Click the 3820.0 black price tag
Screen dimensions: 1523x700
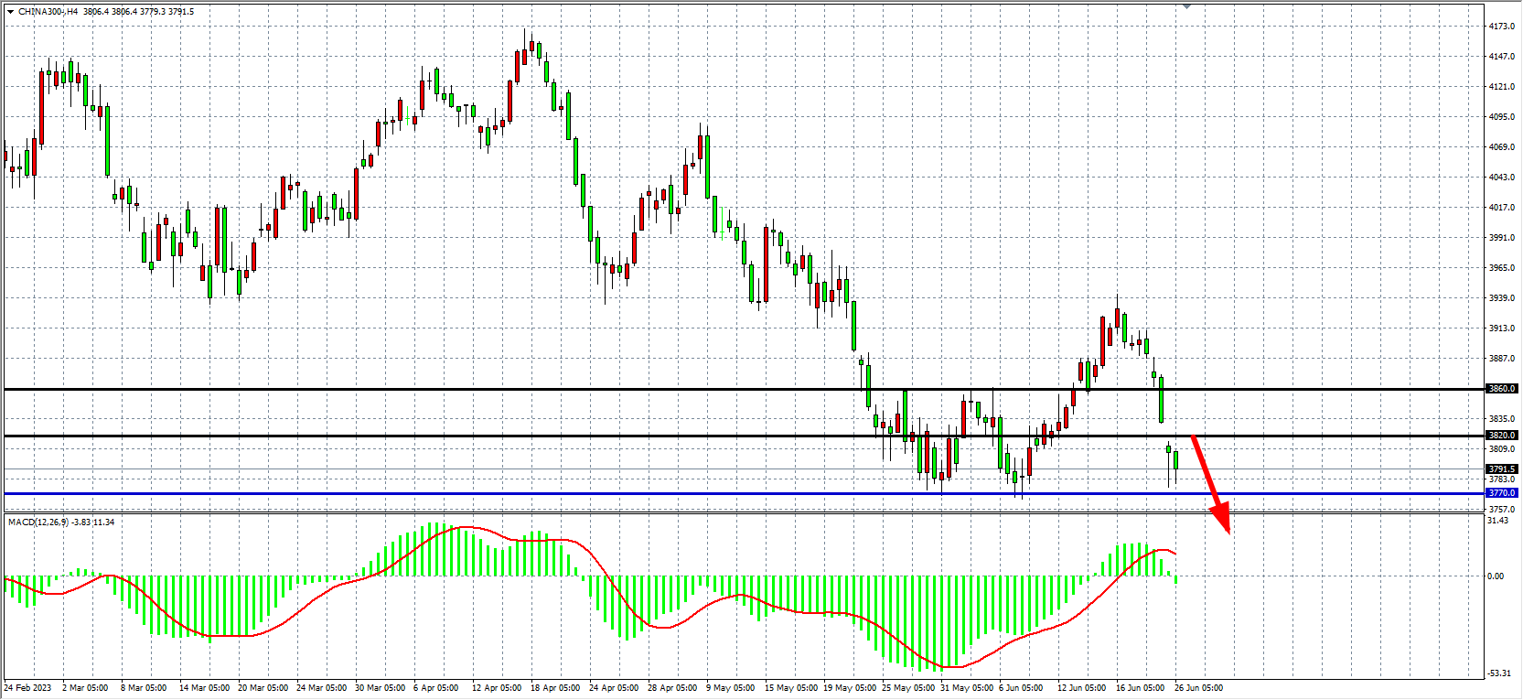click(1501, 436)
